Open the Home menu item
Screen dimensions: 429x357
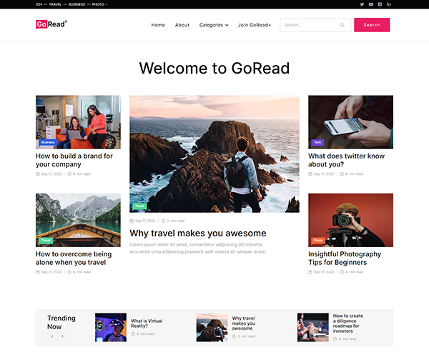pos(158,25)
